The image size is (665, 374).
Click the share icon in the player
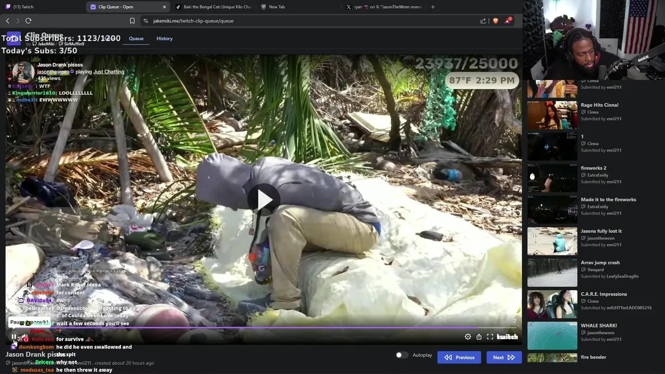[479, 337]
